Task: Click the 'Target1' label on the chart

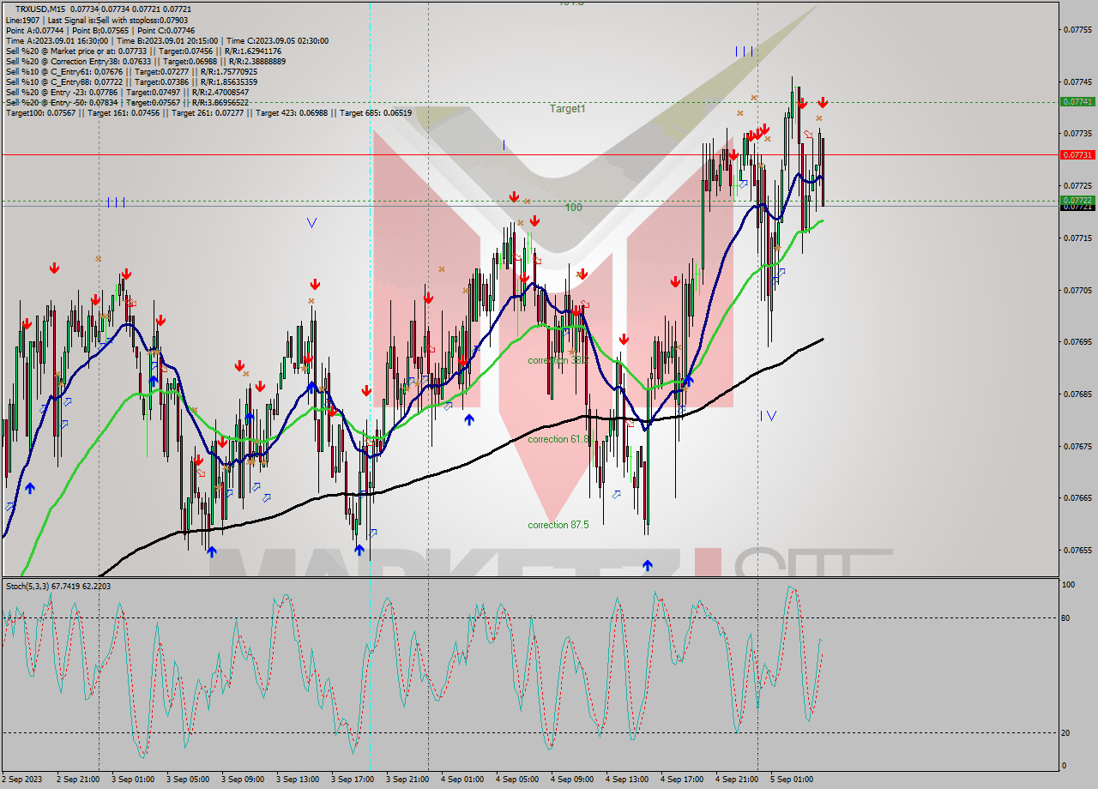Action: pos(567,109)
